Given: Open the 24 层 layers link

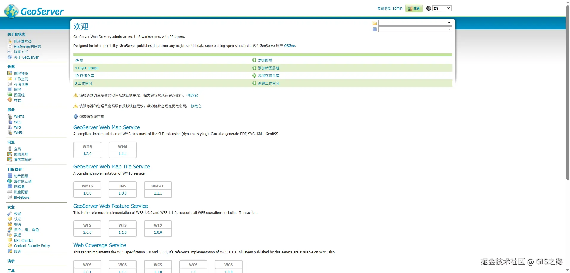Looking at the screenshot, I should [x=79, y=60].
